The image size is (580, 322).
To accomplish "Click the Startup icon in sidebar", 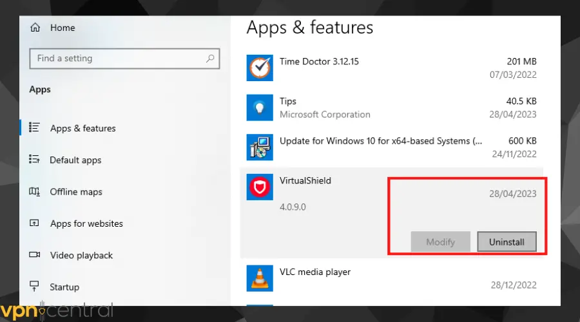I will 35,287.
